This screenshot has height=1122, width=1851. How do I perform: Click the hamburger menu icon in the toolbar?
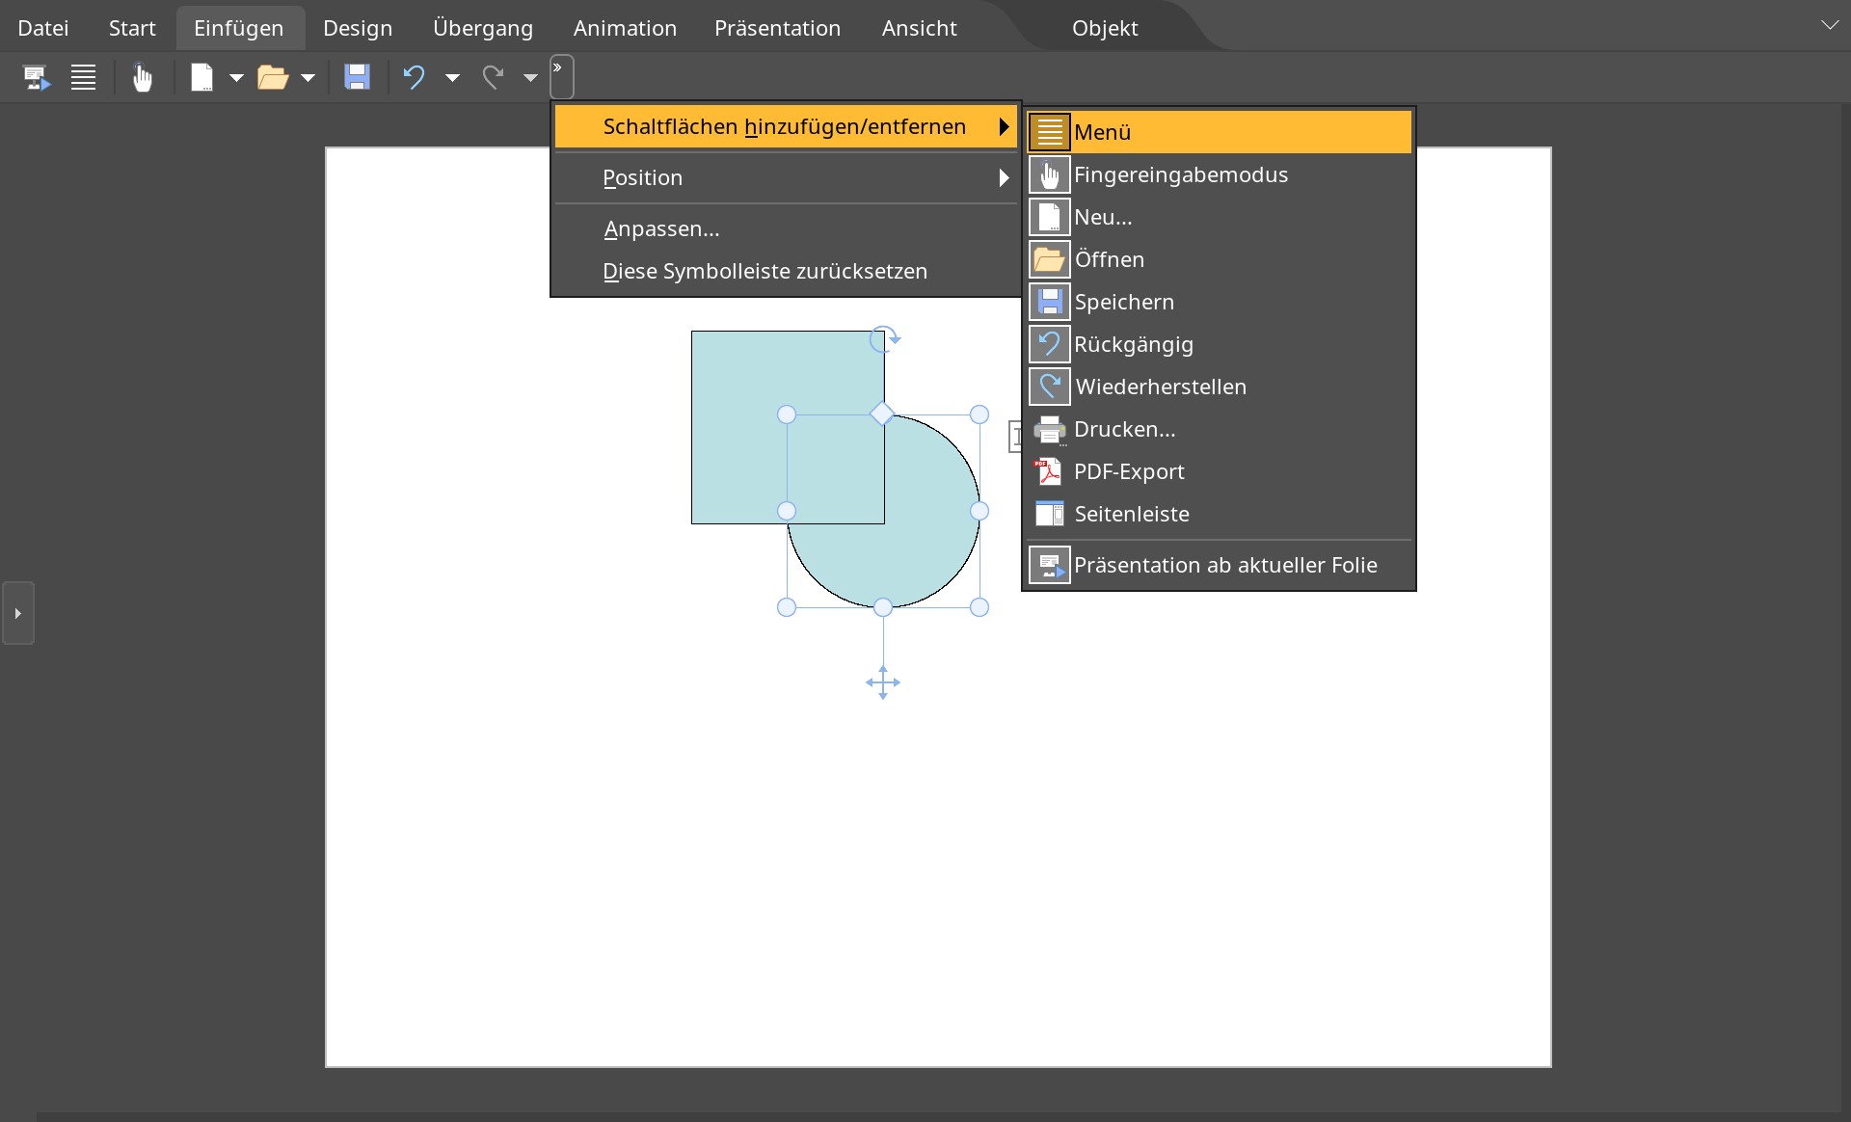click(x=84, y=77)
